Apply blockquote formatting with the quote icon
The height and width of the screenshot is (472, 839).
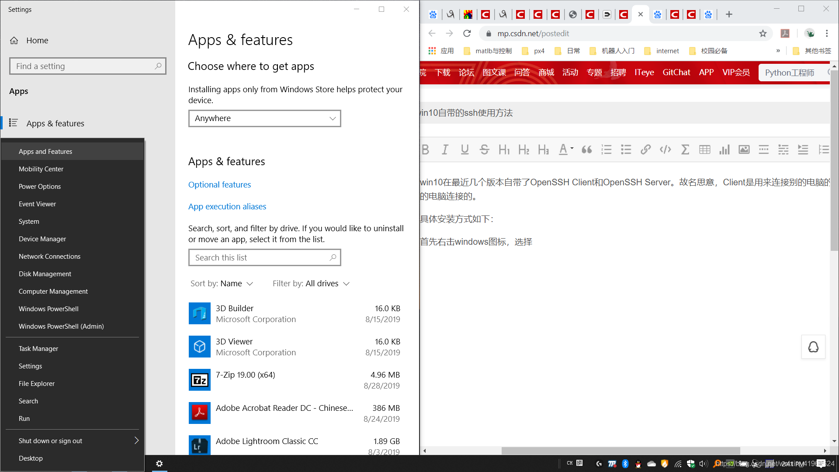click(586, 149)
